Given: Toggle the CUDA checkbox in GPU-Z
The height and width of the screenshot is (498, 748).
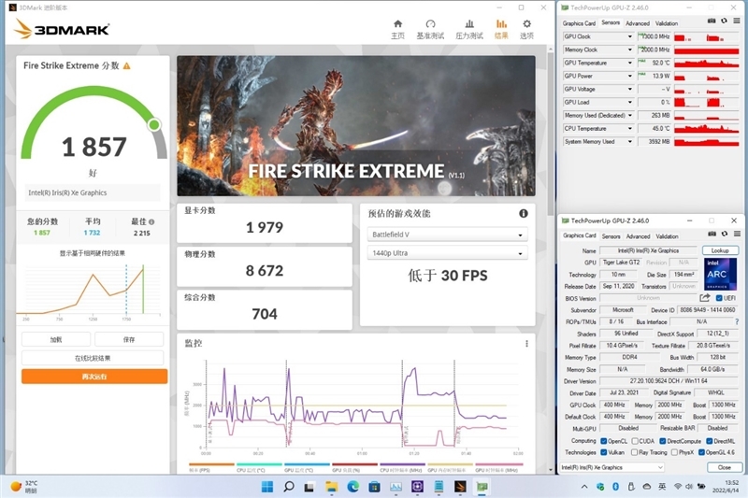Looking at the screenshot, I should point(635,441).
